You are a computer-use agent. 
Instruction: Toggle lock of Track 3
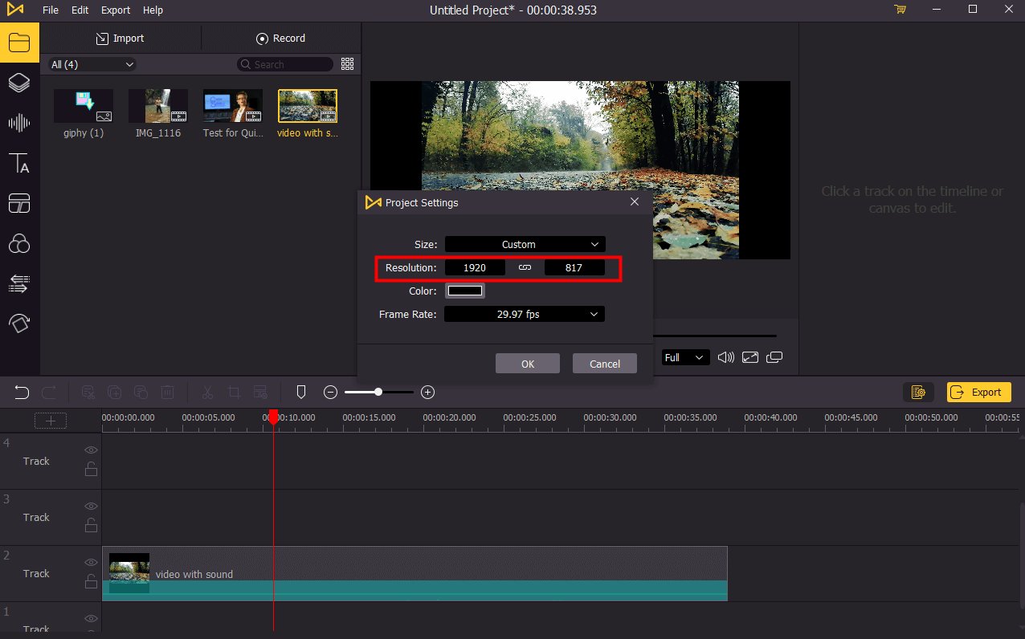(91, 526)
